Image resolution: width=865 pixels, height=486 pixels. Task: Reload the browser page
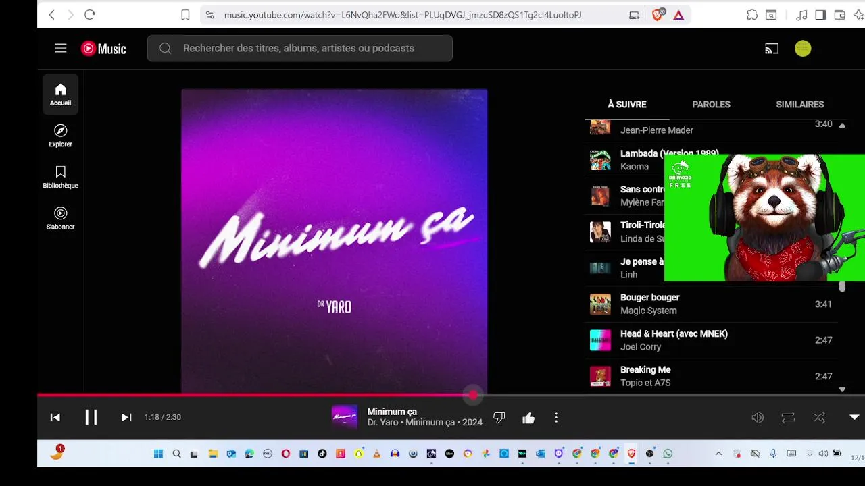[90, 15]
